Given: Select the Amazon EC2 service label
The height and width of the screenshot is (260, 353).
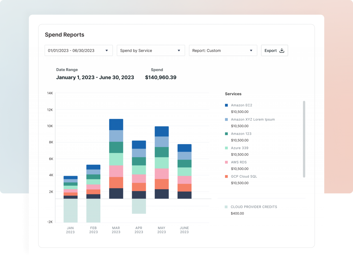Looking at the screenshot, I should 242,105.
